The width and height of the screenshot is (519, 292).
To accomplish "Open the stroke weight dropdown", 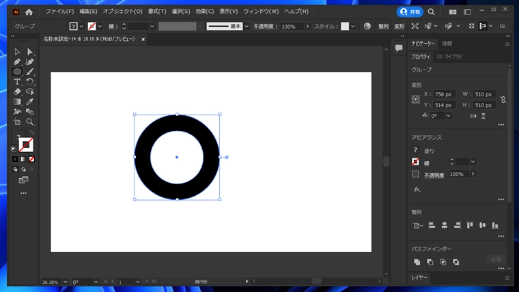I will coord(152,26).
